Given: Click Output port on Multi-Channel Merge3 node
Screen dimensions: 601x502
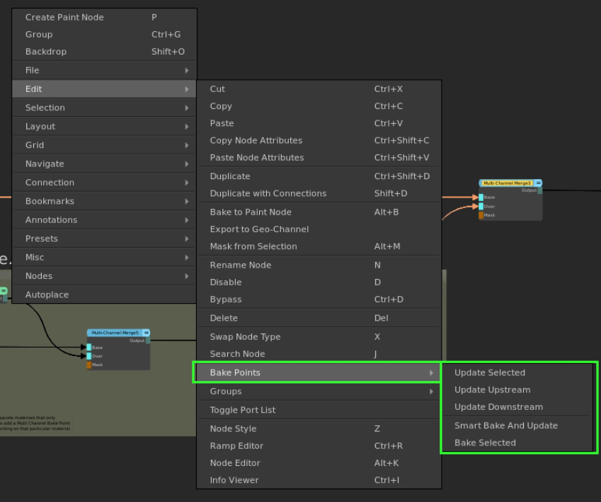Looking at the screenshot, I should click(x=539, y=190).
